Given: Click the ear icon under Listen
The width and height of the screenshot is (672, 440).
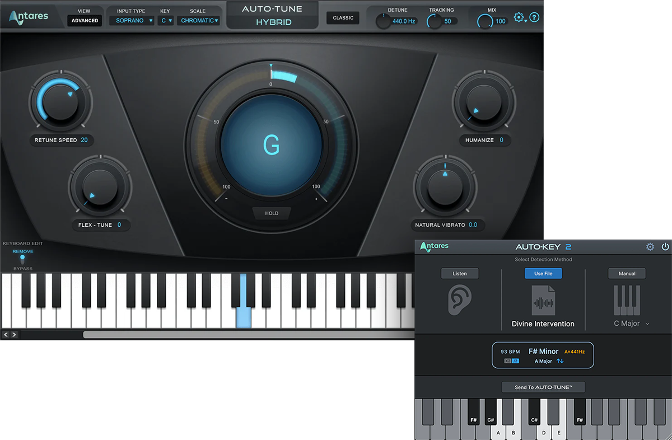Looking at the screenshot, I should (459, 299).
